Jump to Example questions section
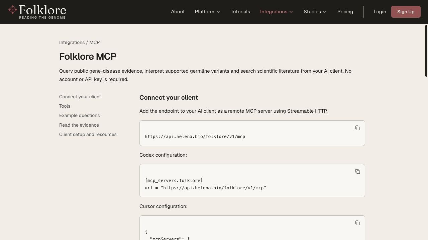The width and height of the screenshot is (428, 240). 80,115
